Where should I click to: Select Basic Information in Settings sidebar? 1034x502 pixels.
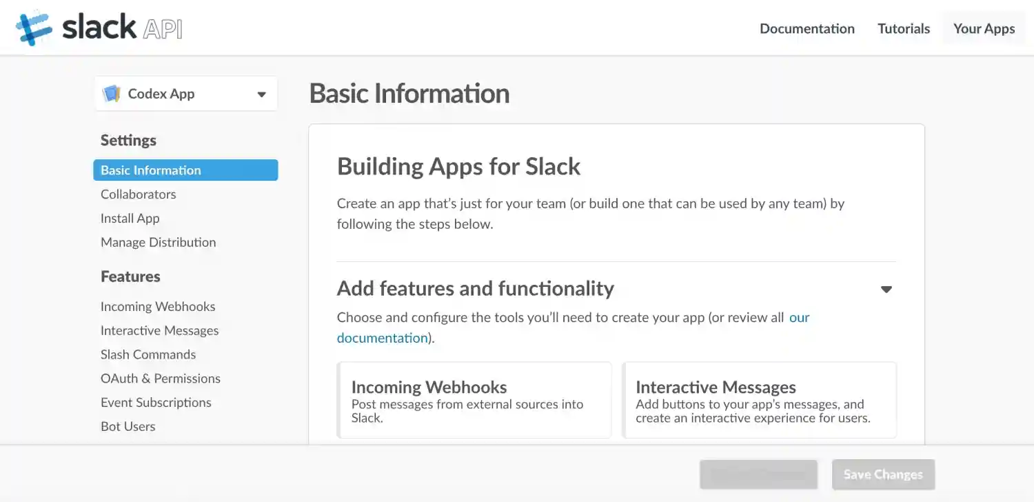(x=185, y=170)
